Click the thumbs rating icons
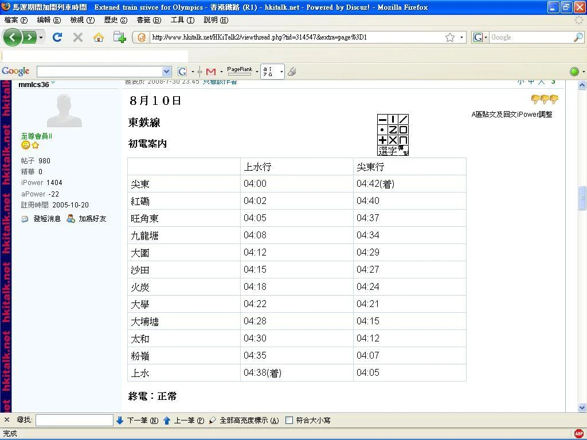This screenshot has width=587, height=440. [x=545, y=99]
